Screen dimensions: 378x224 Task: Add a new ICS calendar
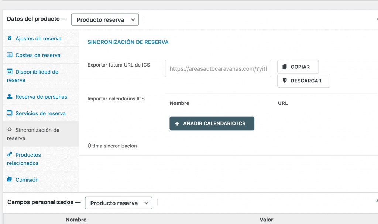[212, 124]
